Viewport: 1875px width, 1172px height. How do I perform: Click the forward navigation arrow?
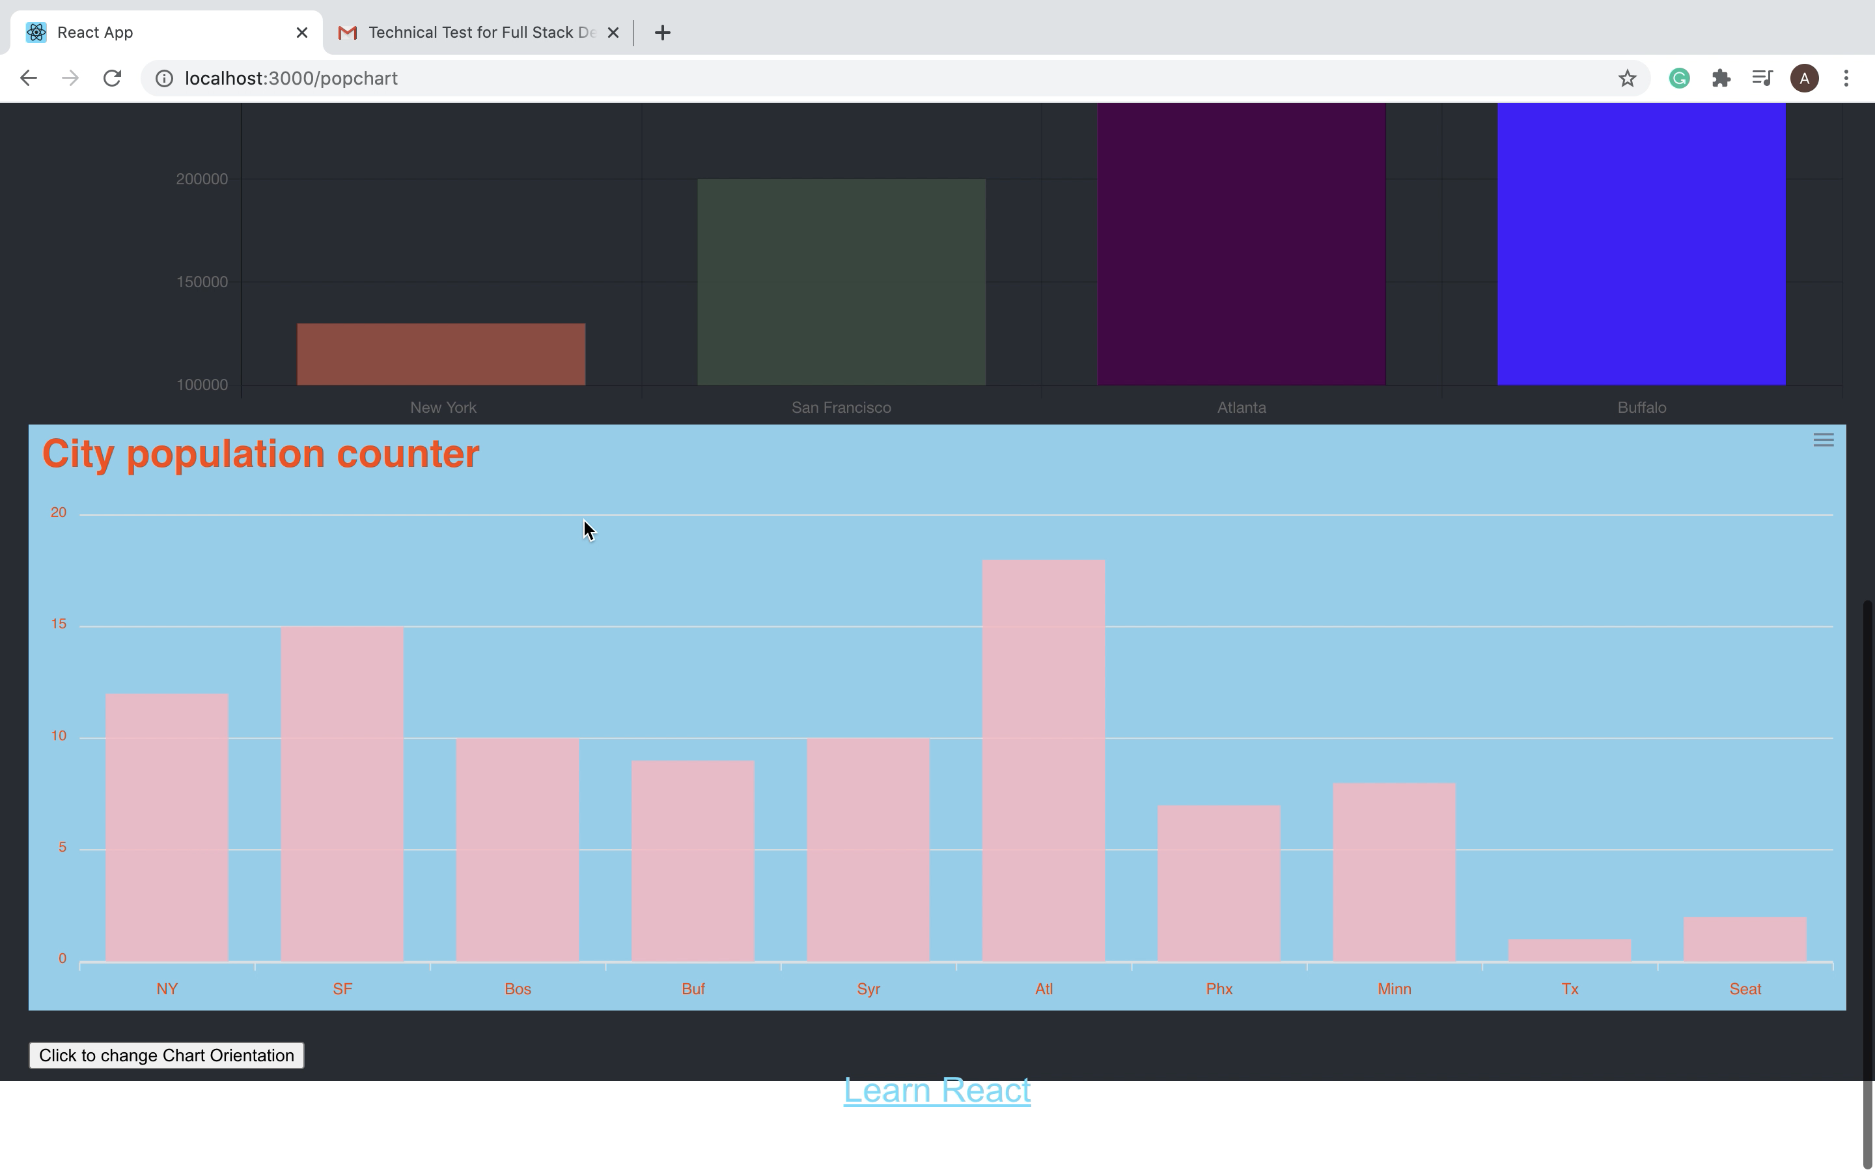pyautogui.click(x=70, y=77)
